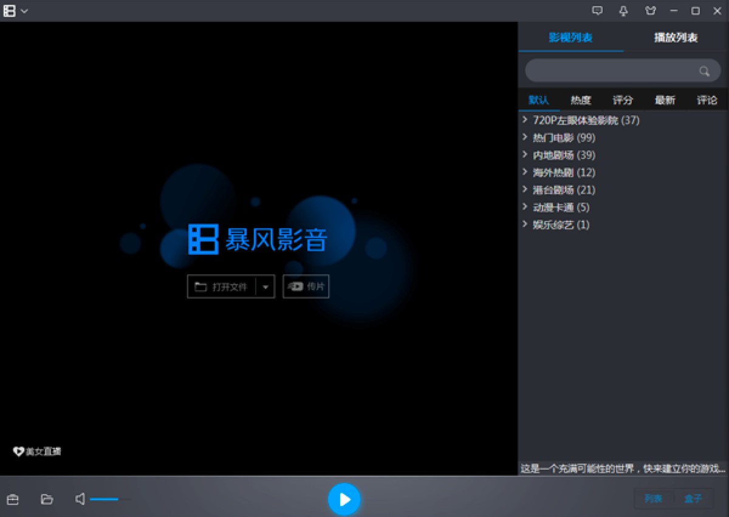Open the message/feedback icon in title bar
Image resolution: width=729 pixels, height=517 pixels.
[598, 10]
